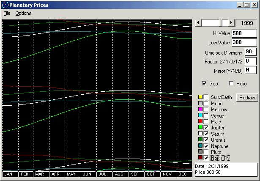Viewport: 260px width, 181px height.
Task: Click the Hi Value field
Action: (x=244, y=33)
